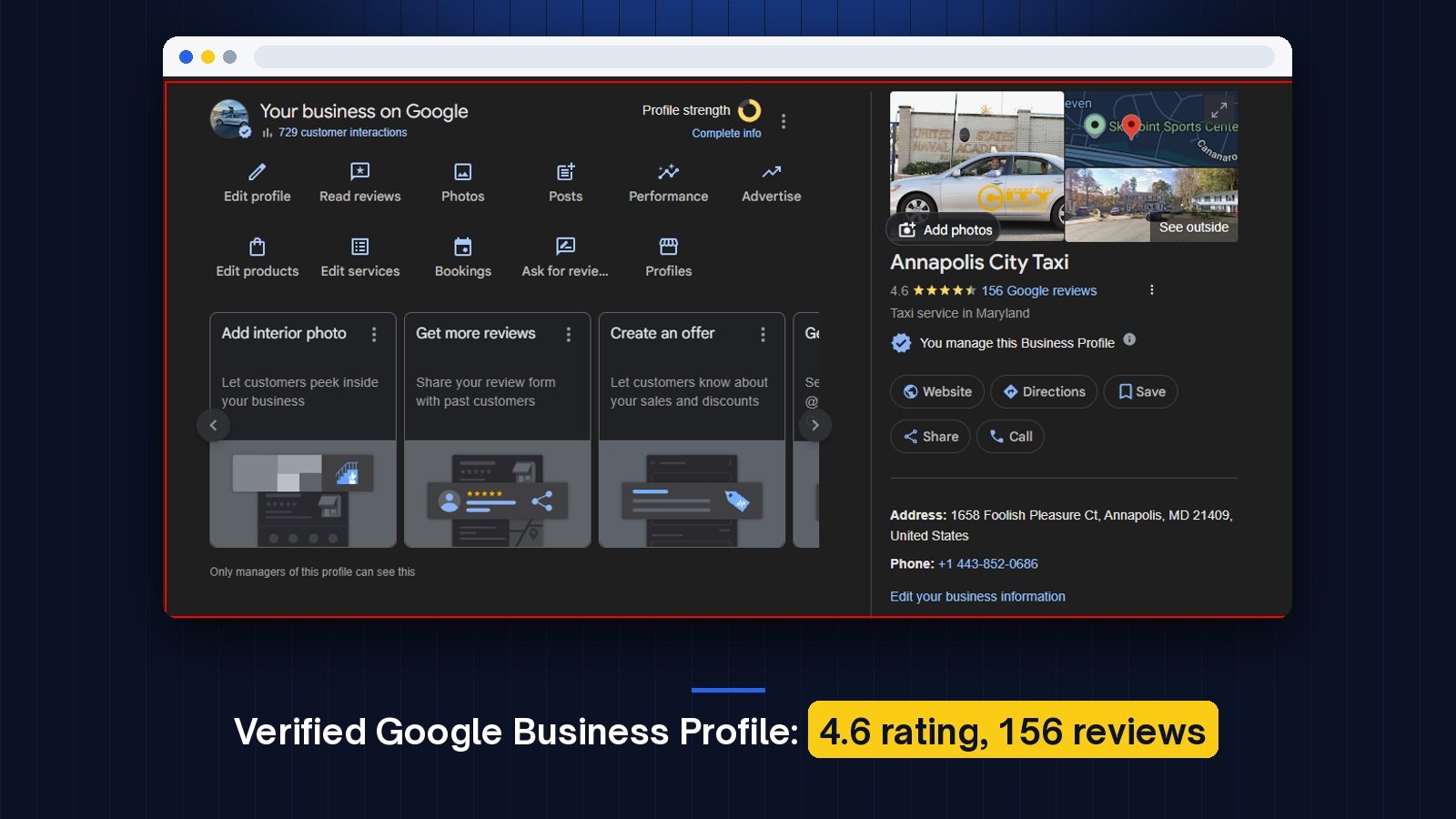This screenshot has height=819, width=1456.
Task: Open Get more reviews card menu
Action: tap(569, 335)
